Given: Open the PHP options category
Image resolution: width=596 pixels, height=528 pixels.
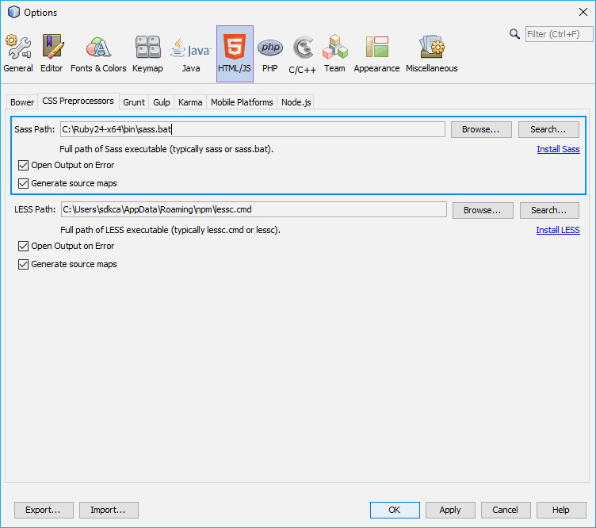Looking at the screenshot, I should (x=270, y=54).
